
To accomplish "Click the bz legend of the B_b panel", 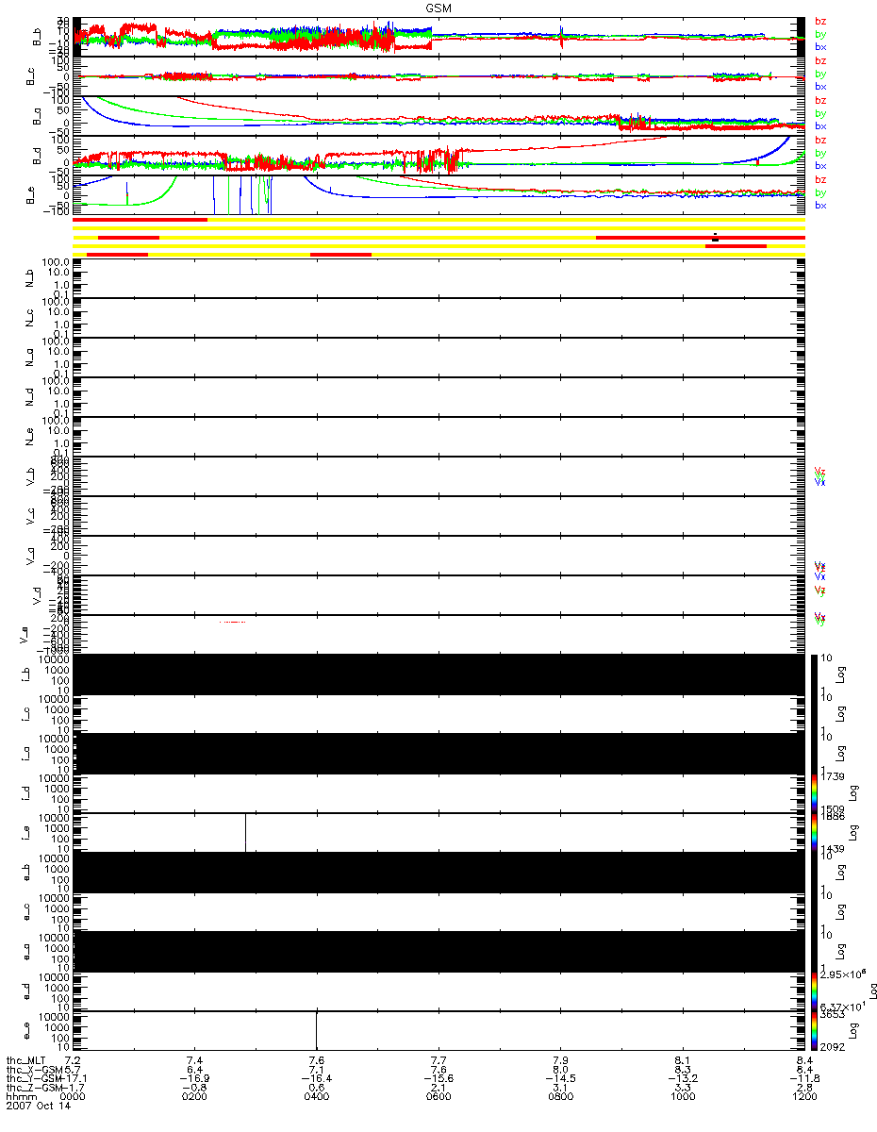I will click(820, 21).
